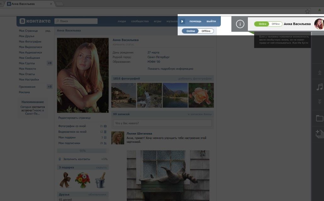Viewport: 324px width, 201px height.
Task: Open the raccoon picture in the wall post
Action: [x=168, y=176]
